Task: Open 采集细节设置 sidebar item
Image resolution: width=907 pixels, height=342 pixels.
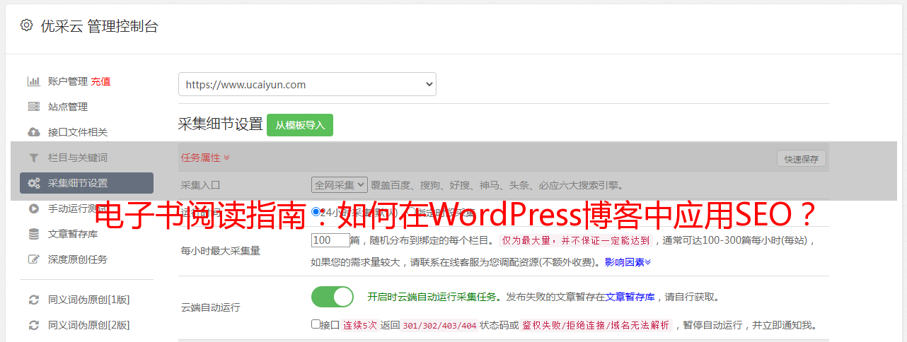Action: 86,183
